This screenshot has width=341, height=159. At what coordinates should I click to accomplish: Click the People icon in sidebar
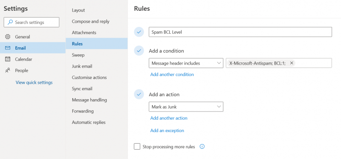coord(8,70)
